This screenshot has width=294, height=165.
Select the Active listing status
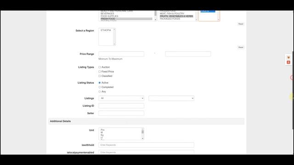[100, 82]
